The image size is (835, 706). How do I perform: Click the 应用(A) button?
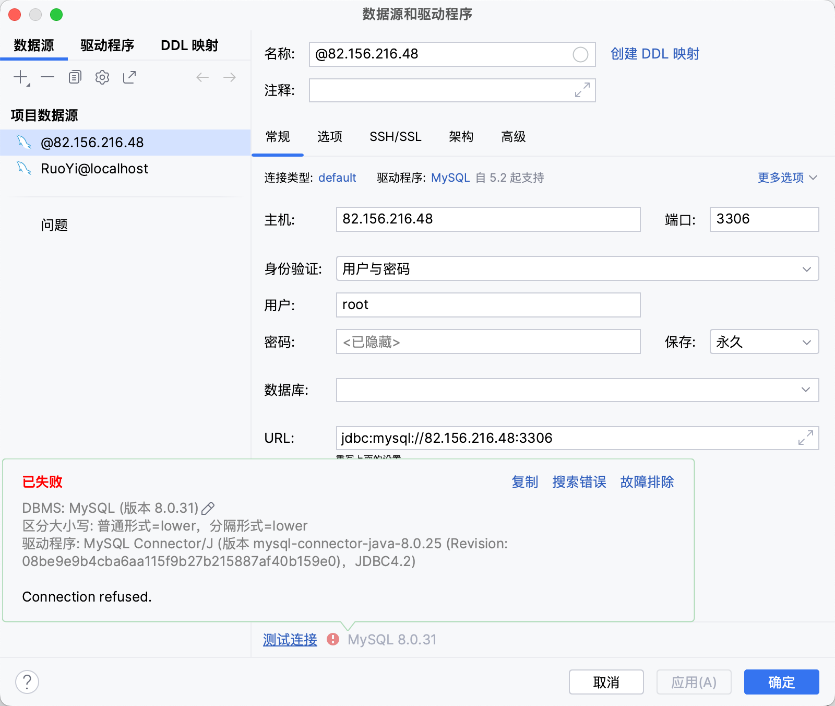694,682
